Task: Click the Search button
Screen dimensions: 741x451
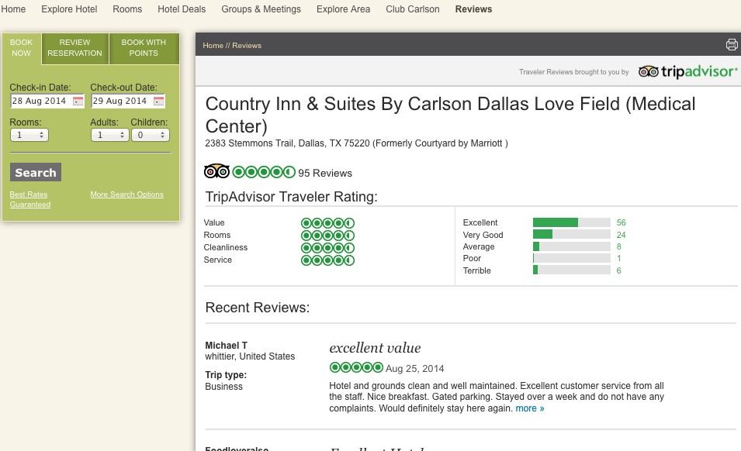Action: click(x=36, y=172)
